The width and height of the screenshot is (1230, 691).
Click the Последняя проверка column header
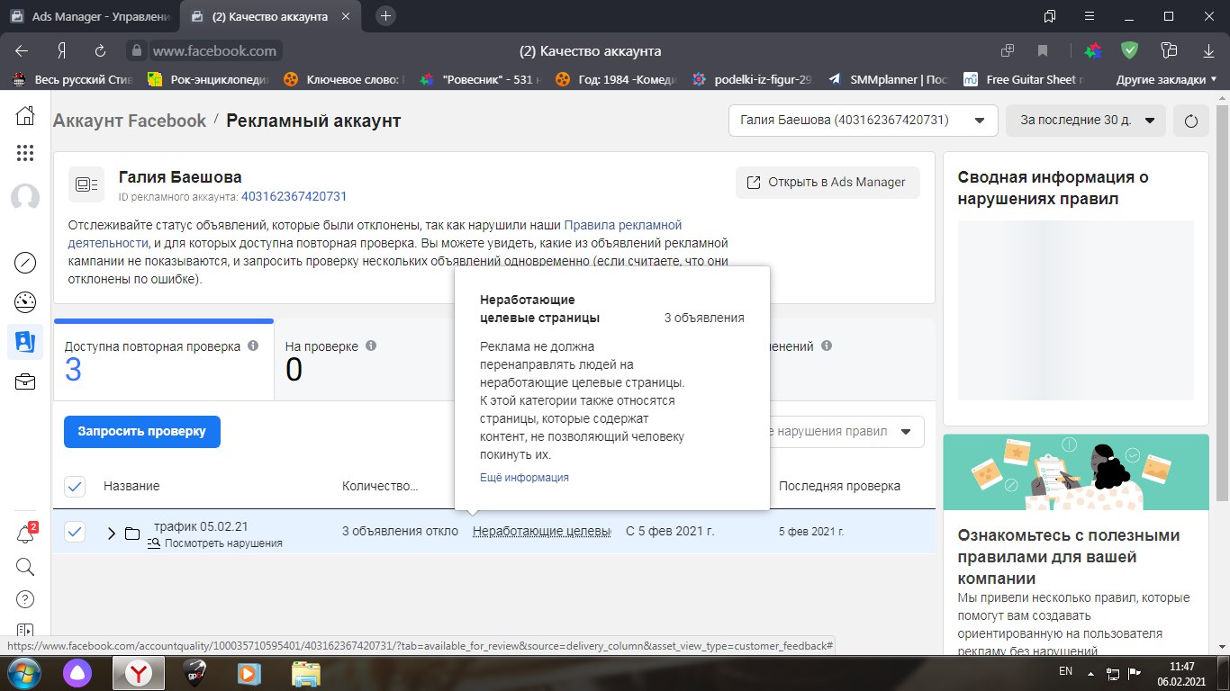pos(839,486)
